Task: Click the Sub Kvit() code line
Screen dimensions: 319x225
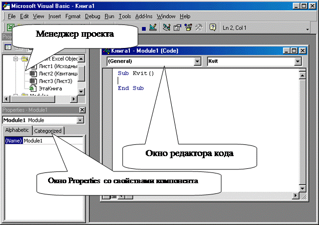Action: (136, 73)
